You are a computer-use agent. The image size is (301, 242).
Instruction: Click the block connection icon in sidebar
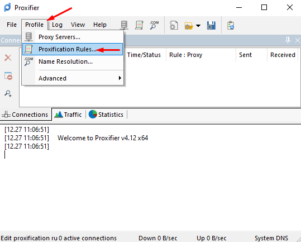[x=8, y=75]
